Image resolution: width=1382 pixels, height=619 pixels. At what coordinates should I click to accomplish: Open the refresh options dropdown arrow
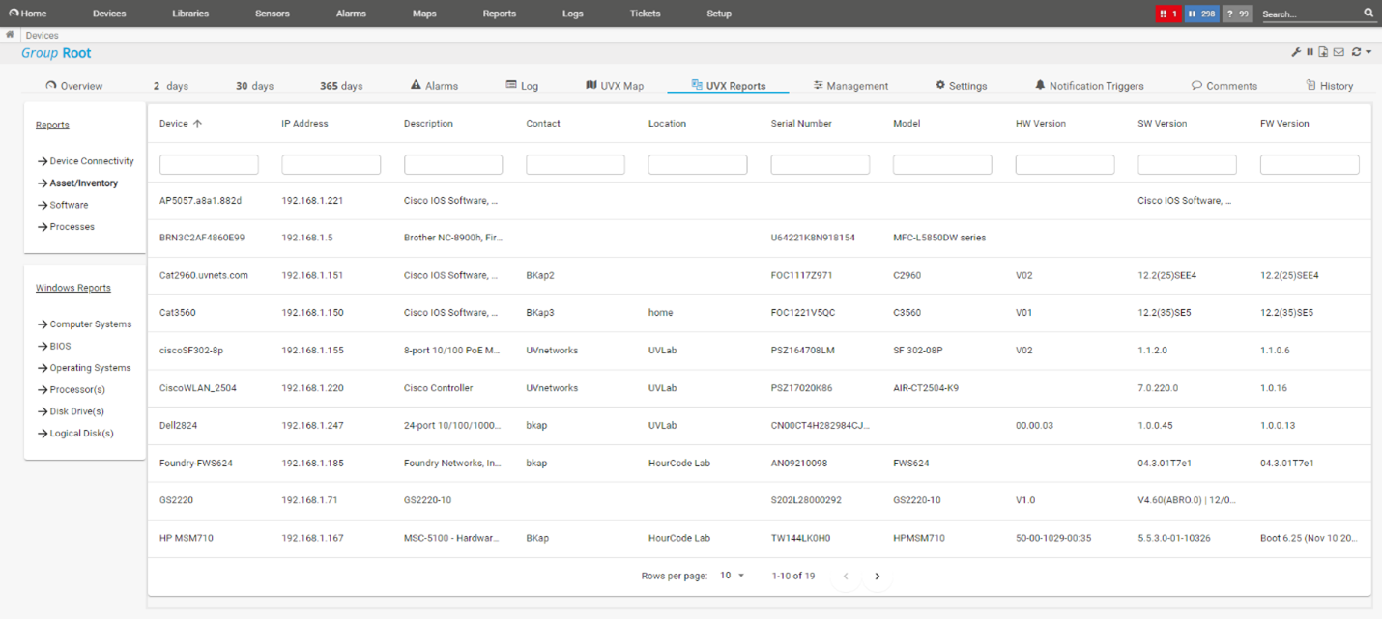1368,51
